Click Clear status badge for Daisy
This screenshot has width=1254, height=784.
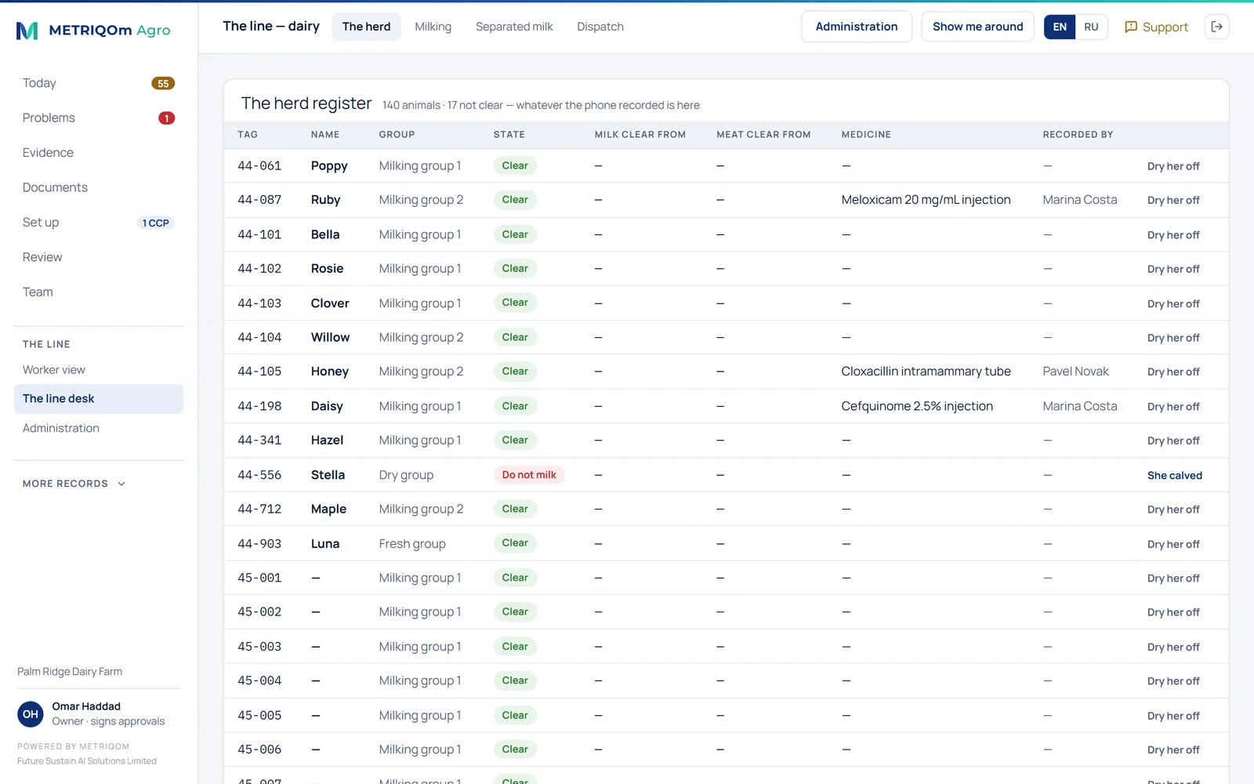point(515,406)
